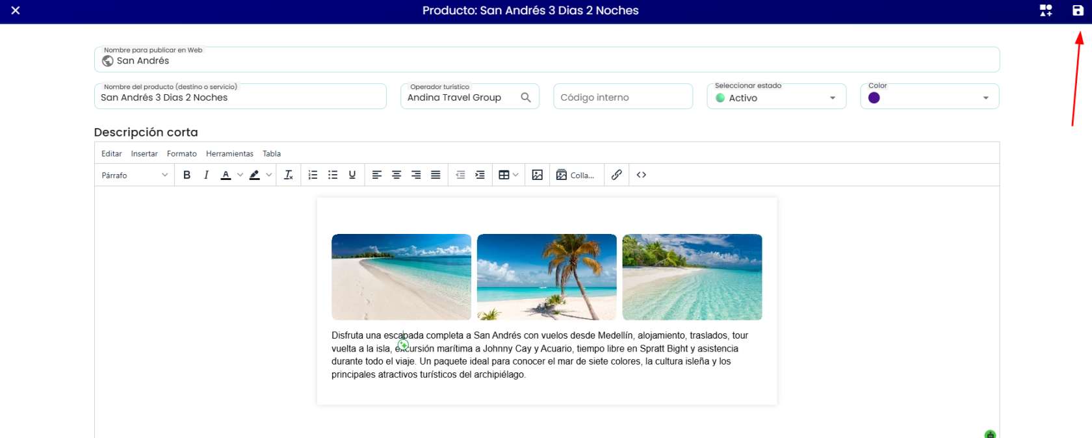This screenshot has height=438, width=1092.
Task: Open the insert image tool
Action: pos(538,175)
